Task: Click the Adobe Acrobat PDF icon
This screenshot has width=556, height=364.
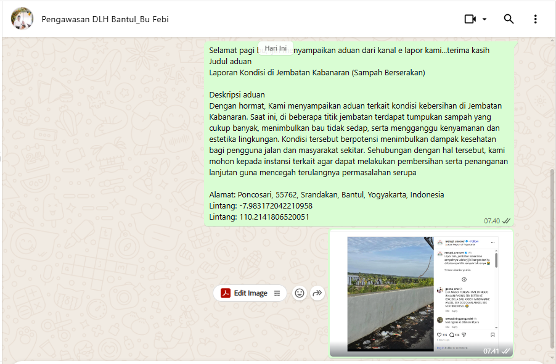Action: 226,293
